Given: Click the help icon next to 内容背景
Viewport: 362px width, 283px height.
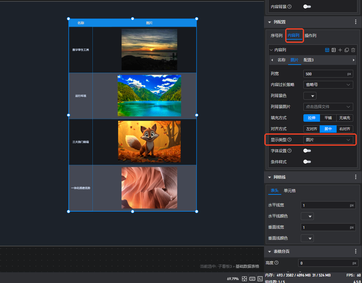Looking at the screenshot, I should click(x=289, y=7).
